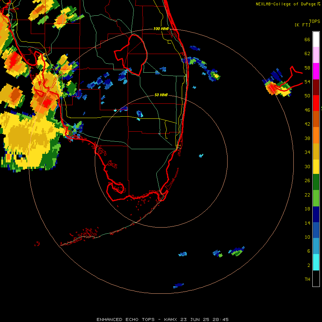Click the TH threshold label in the legend

click(307, 279)
